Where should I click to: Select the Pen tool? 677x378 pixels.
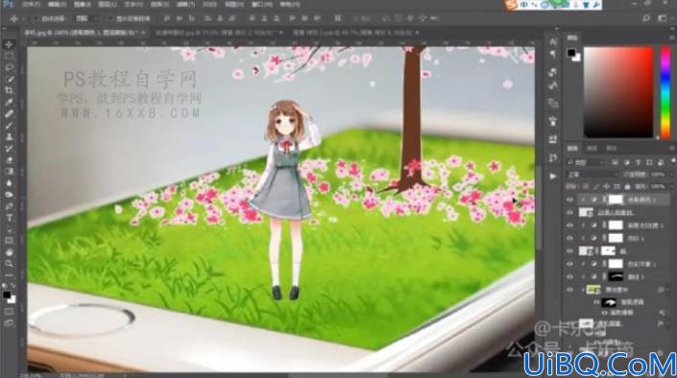coord(9,206)
